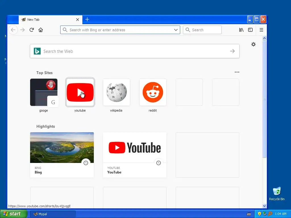Click the magnifier tray icon
Viewport: 291px width, 218px height.
(x=270, y=214)
